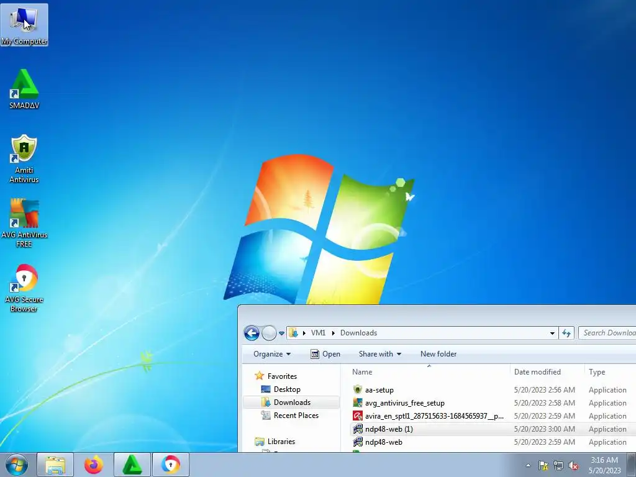This screenshot has height=477, width=636.
Task: Open SMADAV from the taskbar
Action: (132, 465)
